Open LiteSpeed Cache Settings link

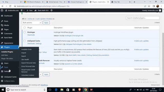(39, 44)
